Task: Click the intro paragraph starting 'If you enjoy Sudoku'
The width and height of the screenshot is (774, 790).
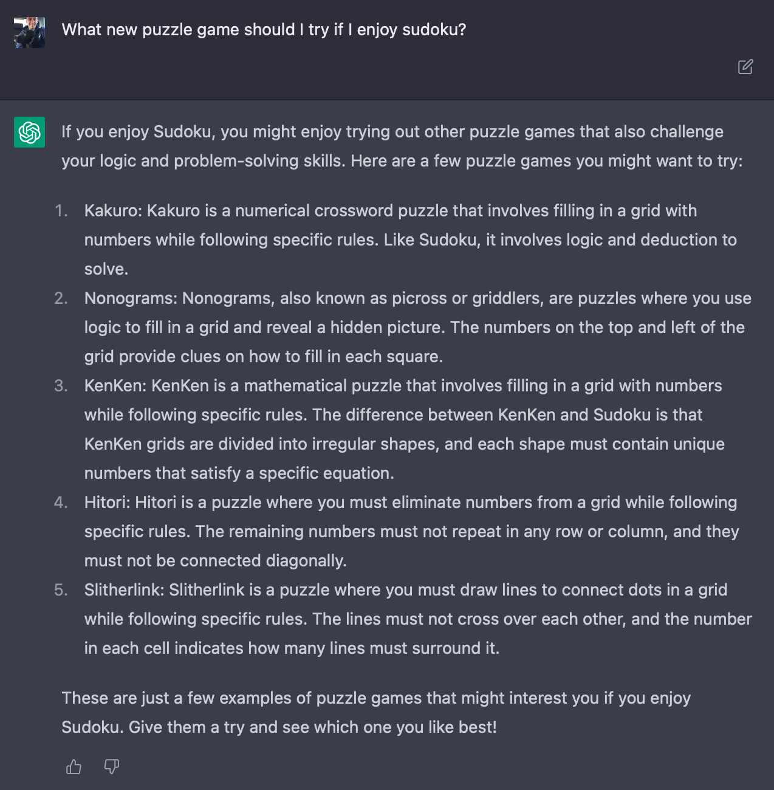Action: (402, 146)
